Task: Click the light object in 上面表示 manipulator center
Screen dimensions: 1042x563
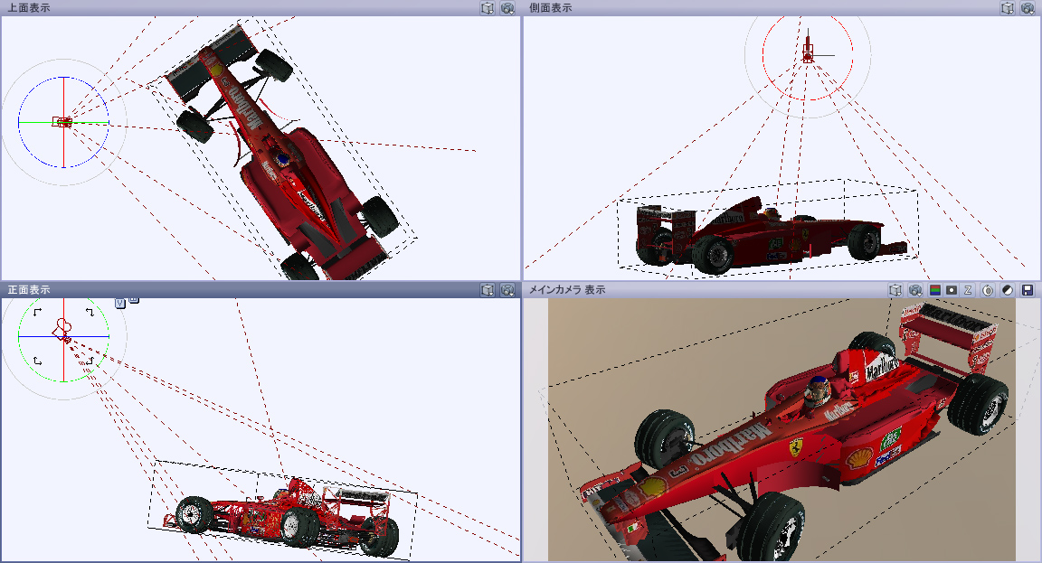Action: pos(63,122)
